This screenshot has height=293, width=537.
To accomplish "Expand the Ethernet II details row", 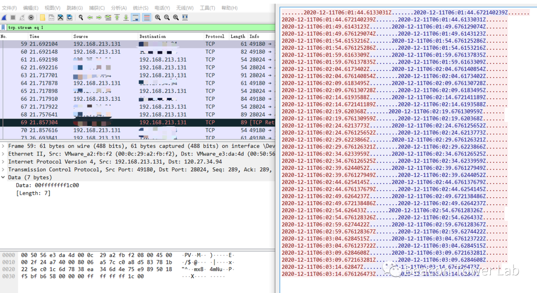I will (3, 154).
